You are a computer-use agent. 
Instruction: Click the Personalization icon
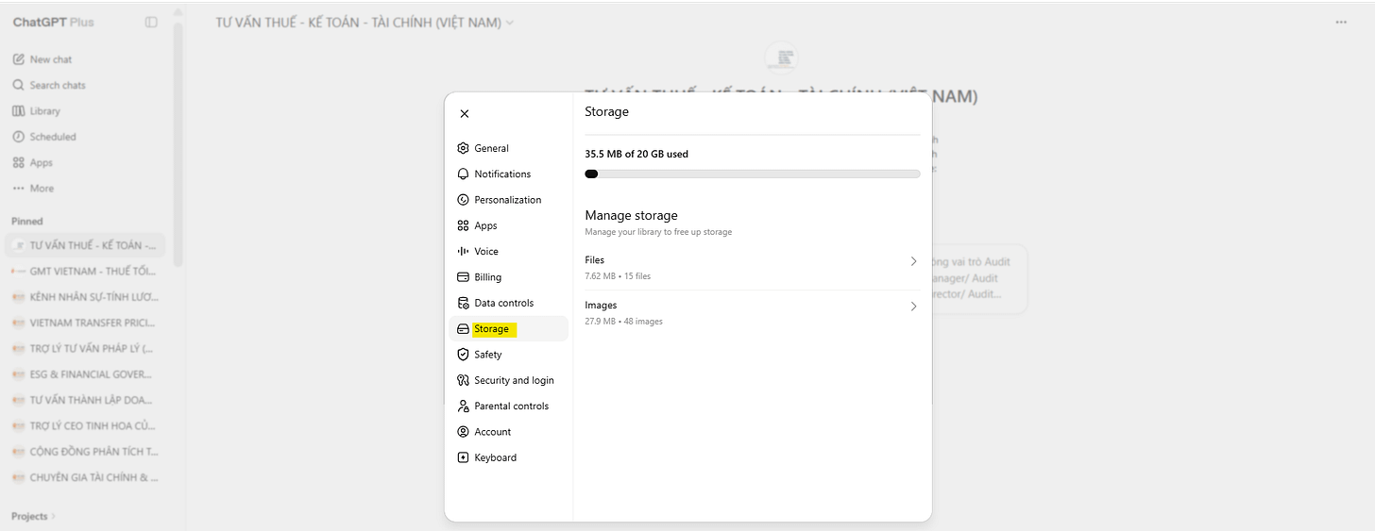(x=463, y=200)
